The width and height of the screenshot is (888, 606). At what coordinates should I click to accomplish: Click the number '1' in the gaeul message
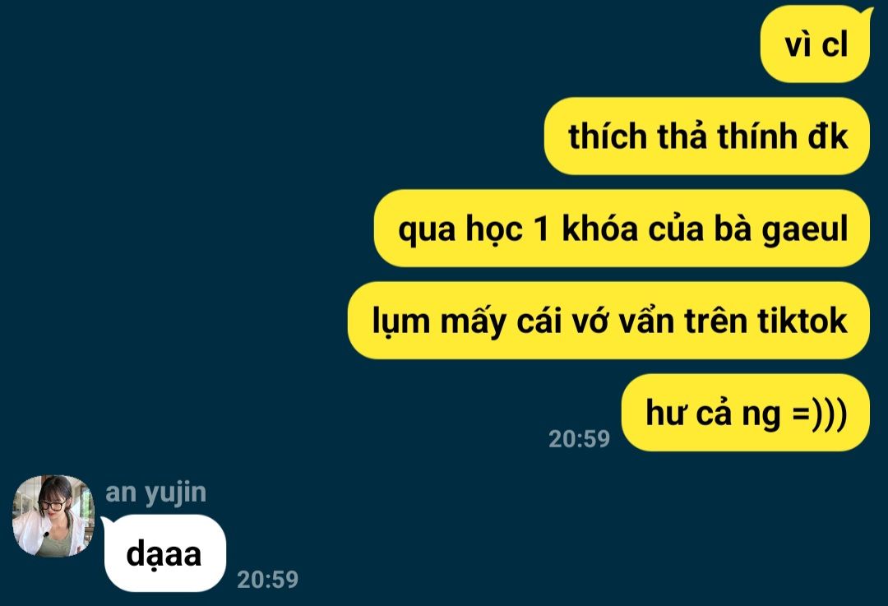pos(541,229)
